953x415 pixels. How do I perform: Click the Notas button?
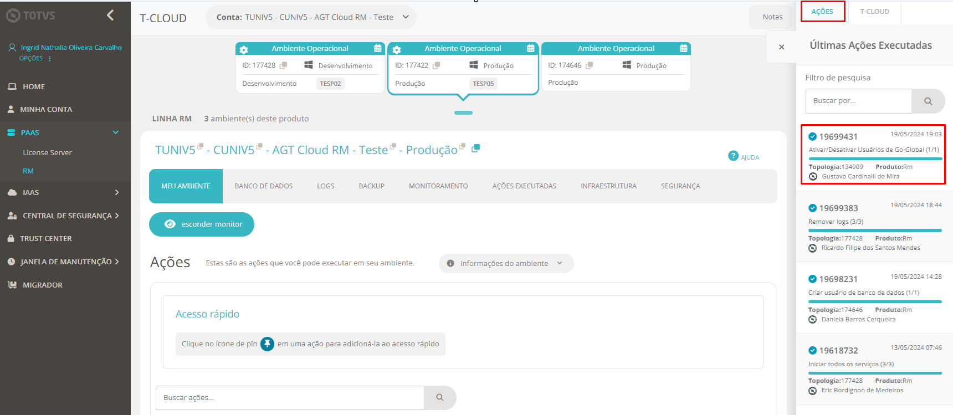pos(772,17)
